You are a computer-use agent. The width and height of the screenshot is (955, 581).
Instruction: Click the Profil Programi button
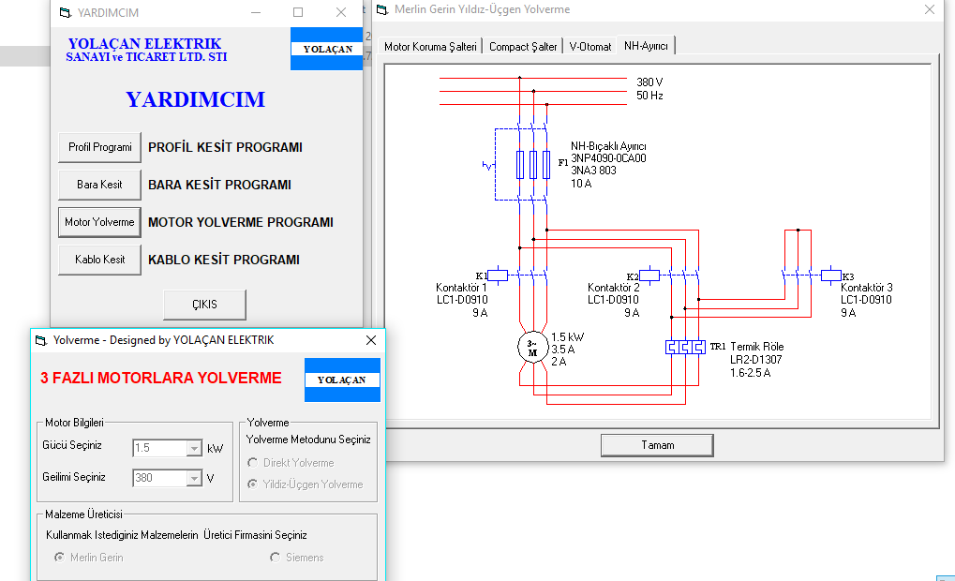(100, 147)
